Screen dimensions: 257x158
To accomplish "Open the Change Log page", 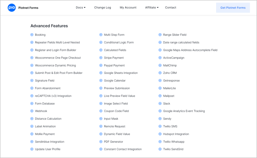I will coord(103,8).
